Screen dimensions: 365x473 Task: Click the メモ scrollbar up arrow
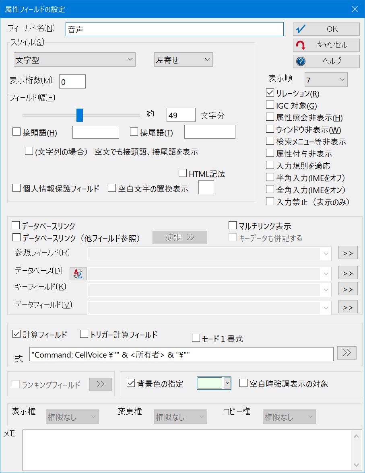point(356,436)
